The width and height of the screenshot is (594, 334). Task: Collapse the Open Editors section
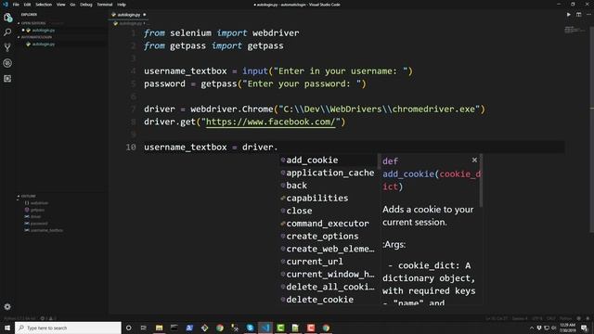click(32, 23)
